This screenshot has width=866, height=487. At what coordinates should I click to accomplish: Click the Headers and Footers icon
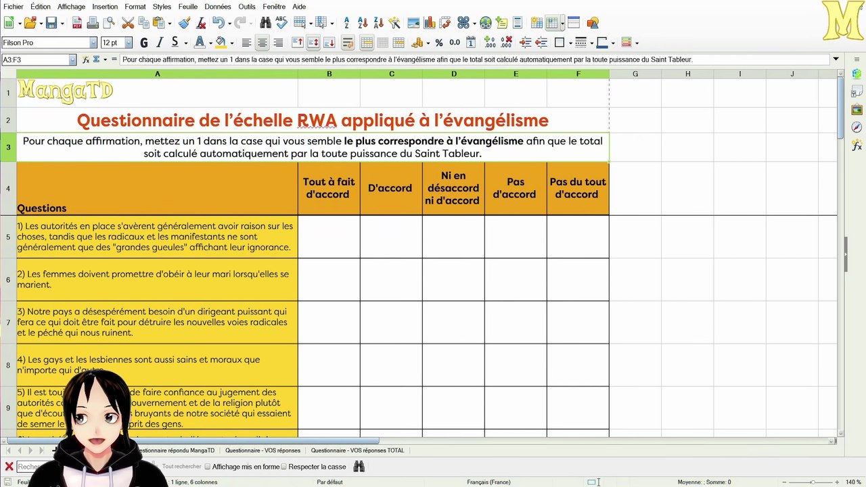coord(518,23)
